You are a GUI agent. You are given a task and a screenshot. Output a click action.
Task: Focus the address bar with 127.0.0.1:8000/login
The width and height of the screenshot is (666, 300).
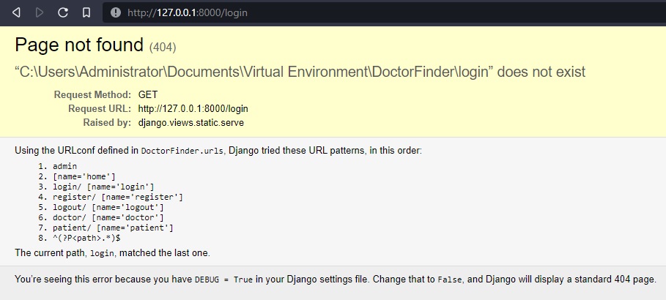pyautogui.click(x=384, y=12)
